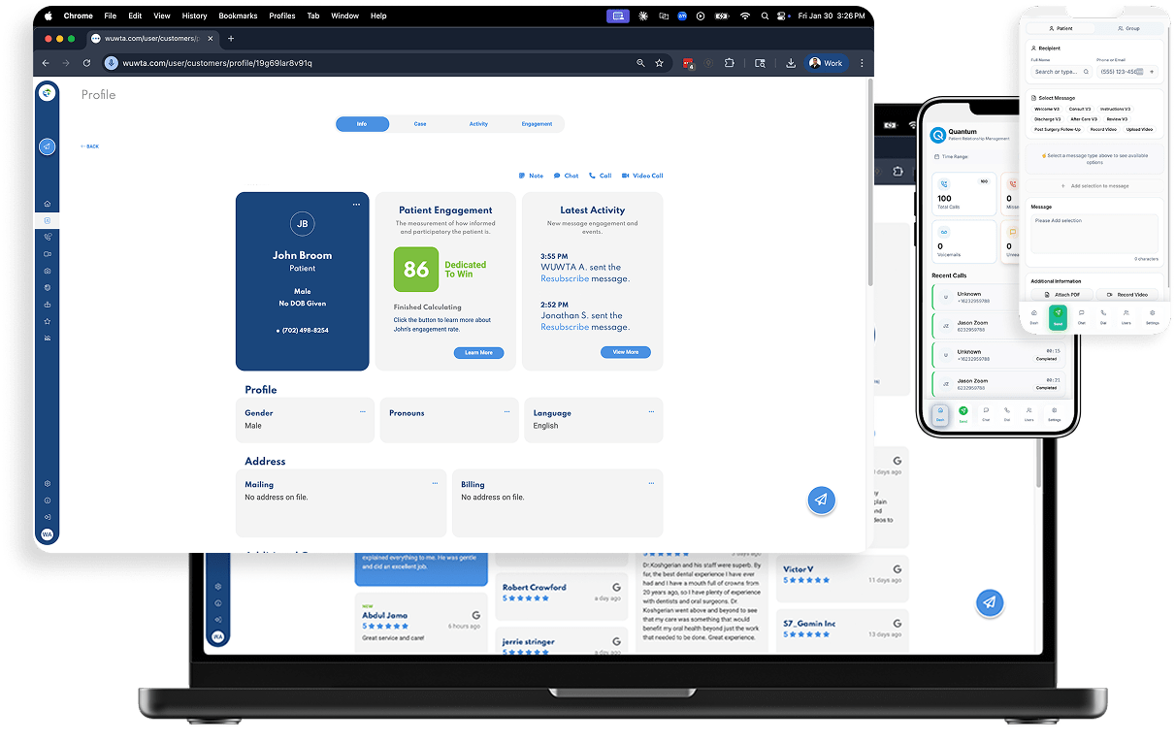Screen dimensions: 1175x743
Task: Open the settings gear in sidebar bottom
Action: pos(47,483)
